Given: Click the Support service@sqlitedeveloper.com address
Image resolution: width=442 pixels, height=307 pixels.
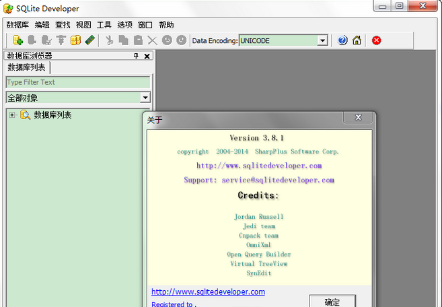Looking at the screenshot, I should pyautogui.click(x=259, y=180).
